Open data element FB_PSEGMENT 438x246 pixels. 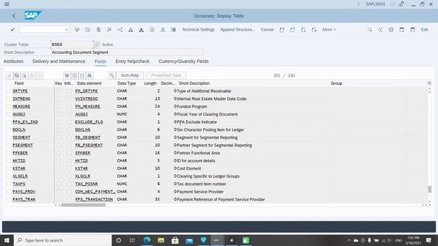tap(89, 146)
